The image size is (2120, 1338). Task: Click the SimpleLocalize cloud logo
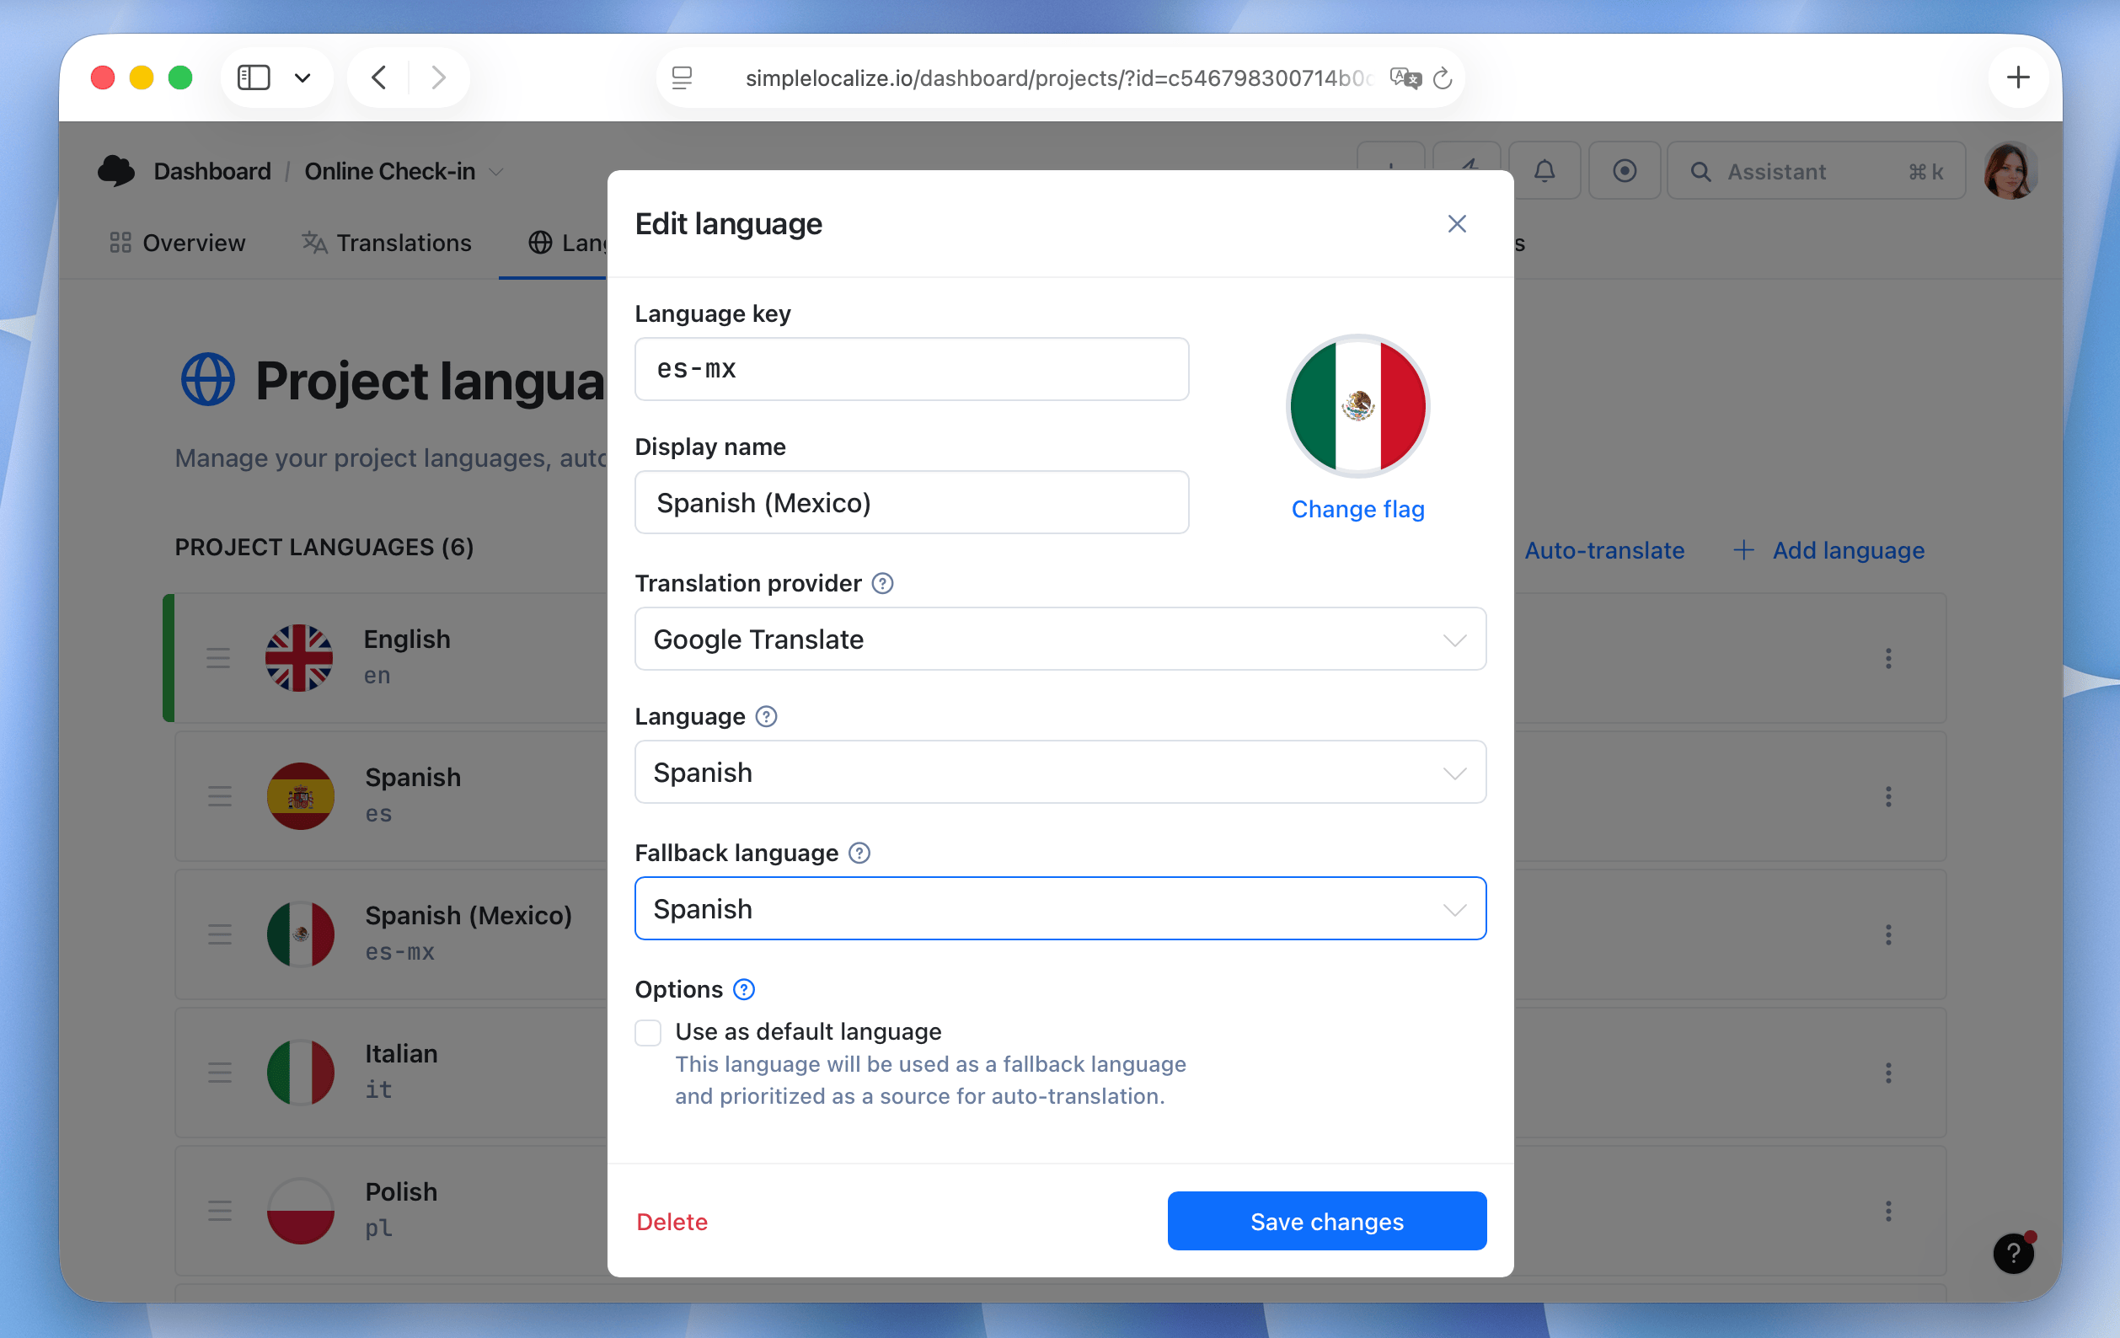click(x=115, y=171)
